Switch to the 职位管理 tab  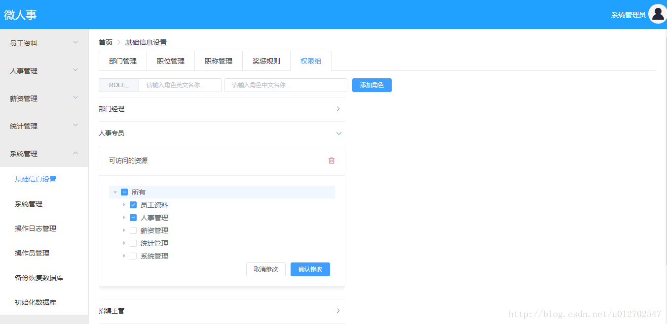click(x=170, y=61)
